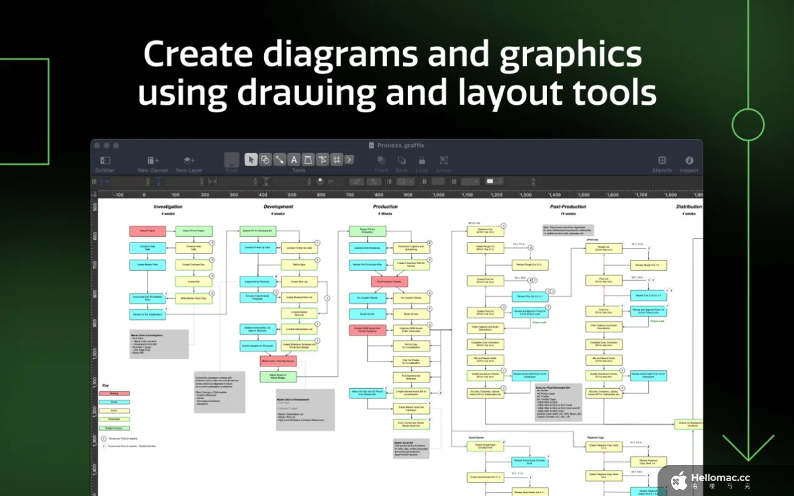Select the Create Edit box
The width and height of the screenshot is (794, 496).
coord(194,281)
